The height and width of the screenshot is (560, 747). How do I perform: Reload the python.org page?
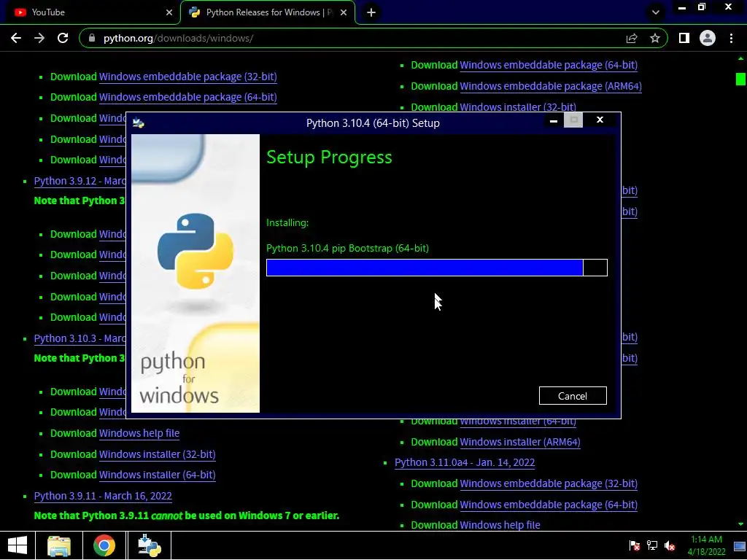pos(63,38)
